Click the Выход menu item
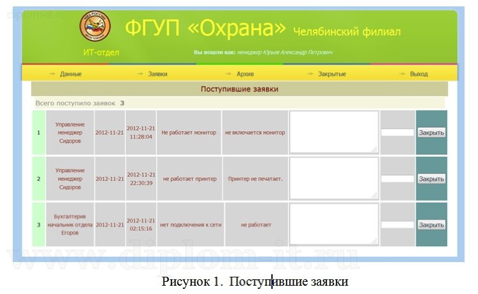 click(x=419, y=74)
